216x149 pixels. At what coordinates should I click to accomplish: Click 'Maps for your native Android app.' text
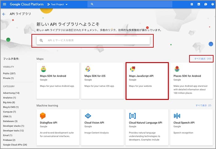(57, 86)
